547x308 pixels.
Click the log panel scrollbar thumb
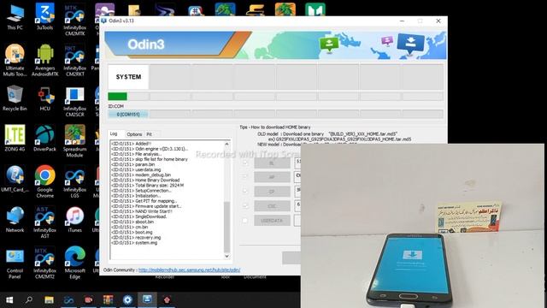[226, 227]
